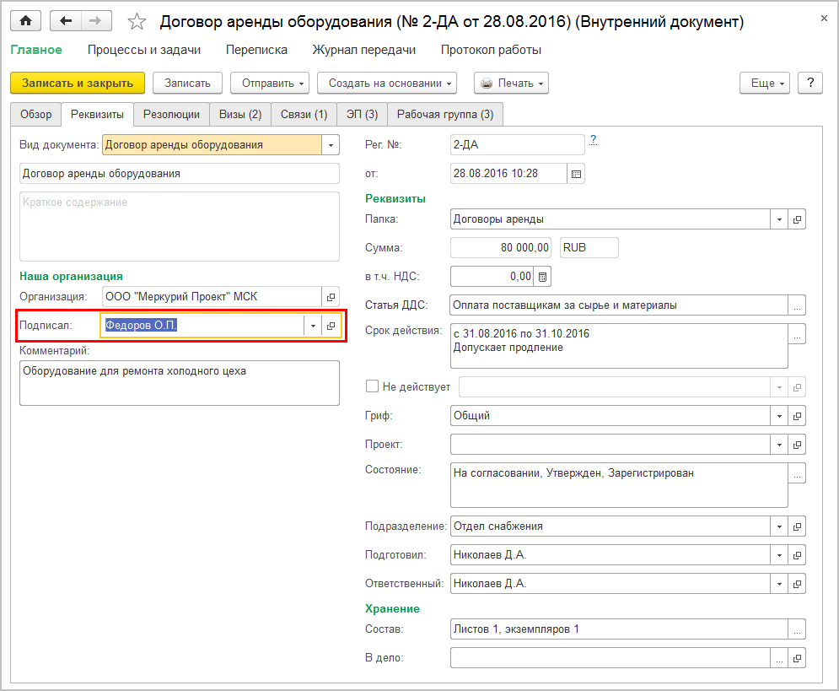Edit Состав via ellipsis button
839x691 pixels.
click(x=797, y=629)
